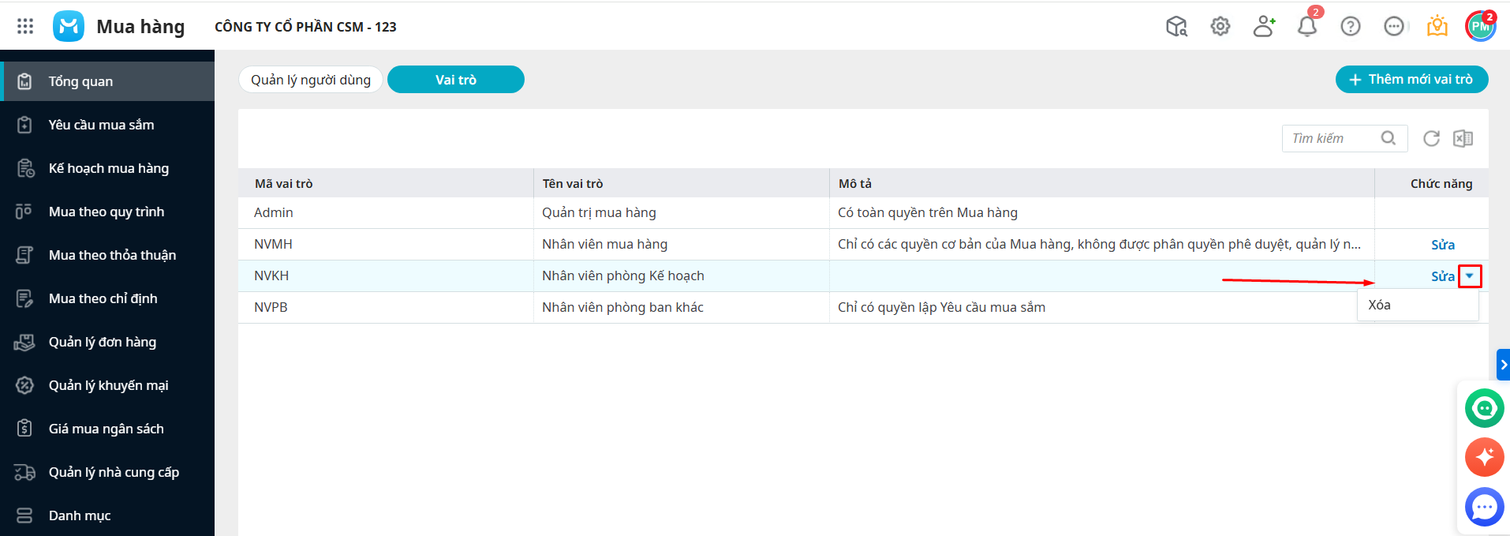Go to Yêu cầu mua sắm

coord(107,125)
